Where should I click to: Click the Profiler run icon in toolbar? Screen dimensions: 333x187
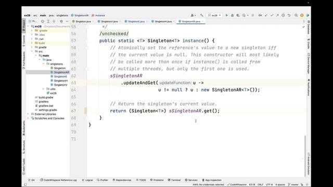tap(244, 15)
